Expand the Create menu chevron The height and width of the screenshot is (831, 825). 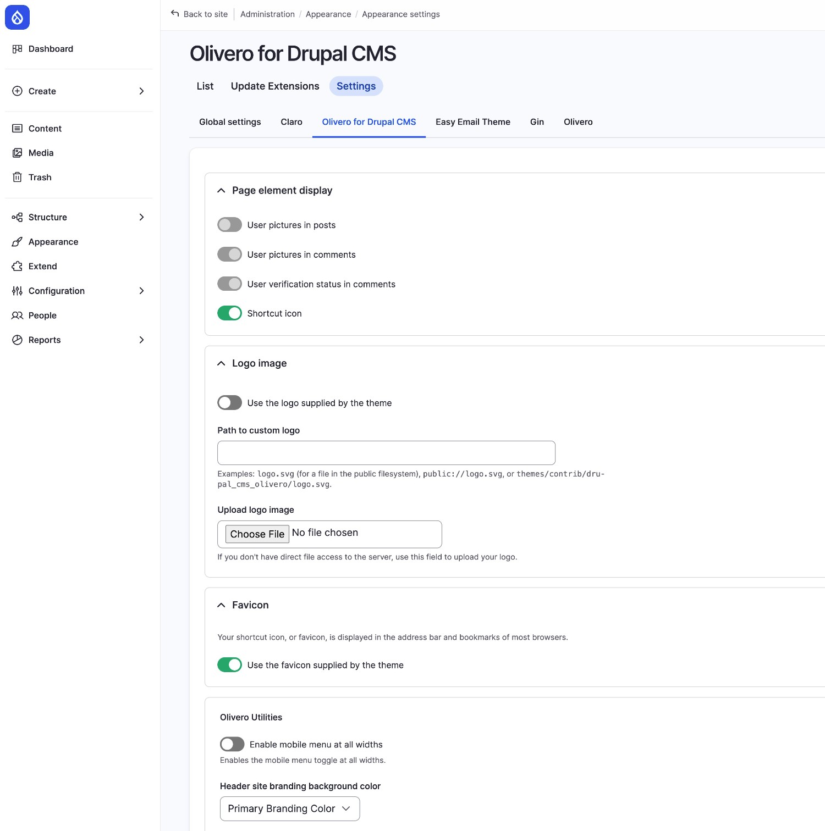coord(141,91)
